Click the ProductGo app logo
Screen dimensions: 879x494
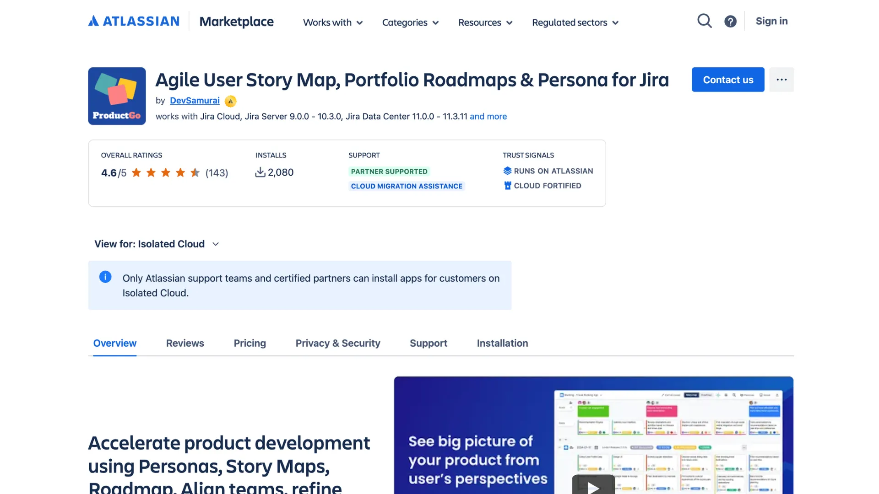coord(117,96)
